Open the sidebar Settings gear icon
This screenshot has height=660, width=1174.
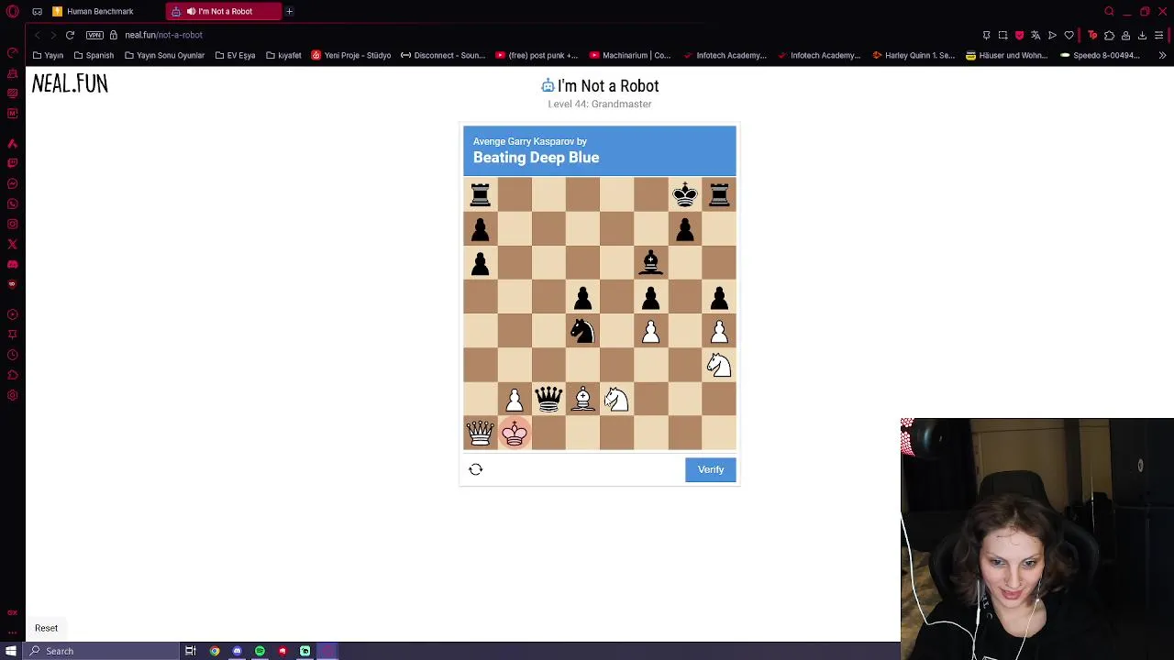12,395
